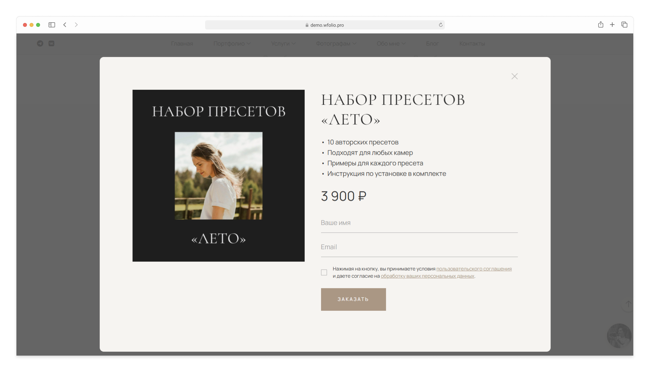Click the scroll-to-top arrow button
Viewport: 650px width, 372px height.
point(628,304)
